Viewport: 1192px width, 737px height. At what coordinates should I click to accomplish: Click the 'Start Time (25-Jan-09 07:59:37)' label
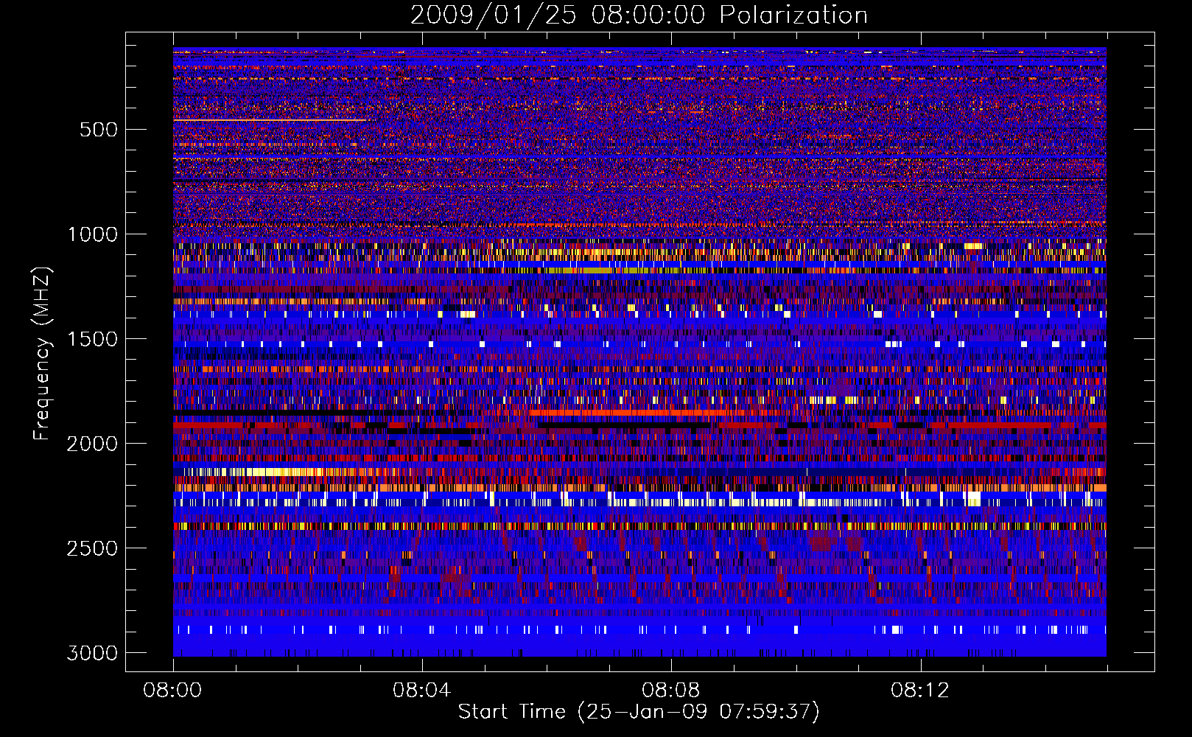point(639,712)
